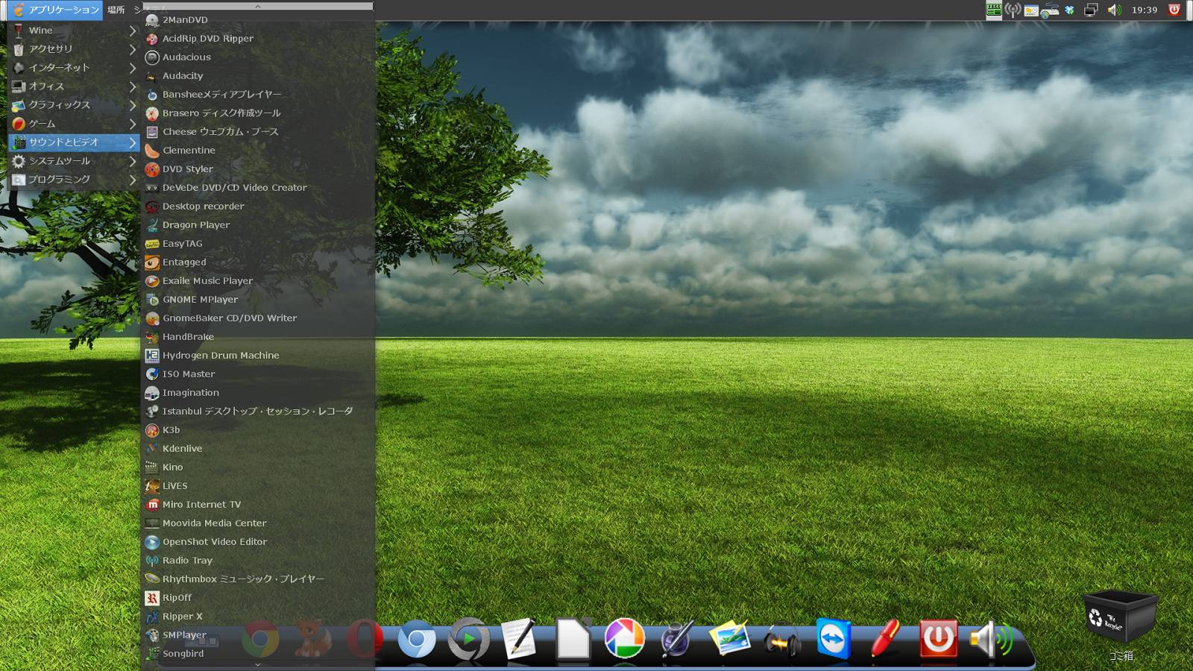
Task: Launch Cheese ウェブカム・ブース
Action: pyautogui.click(x=258, y=132)
